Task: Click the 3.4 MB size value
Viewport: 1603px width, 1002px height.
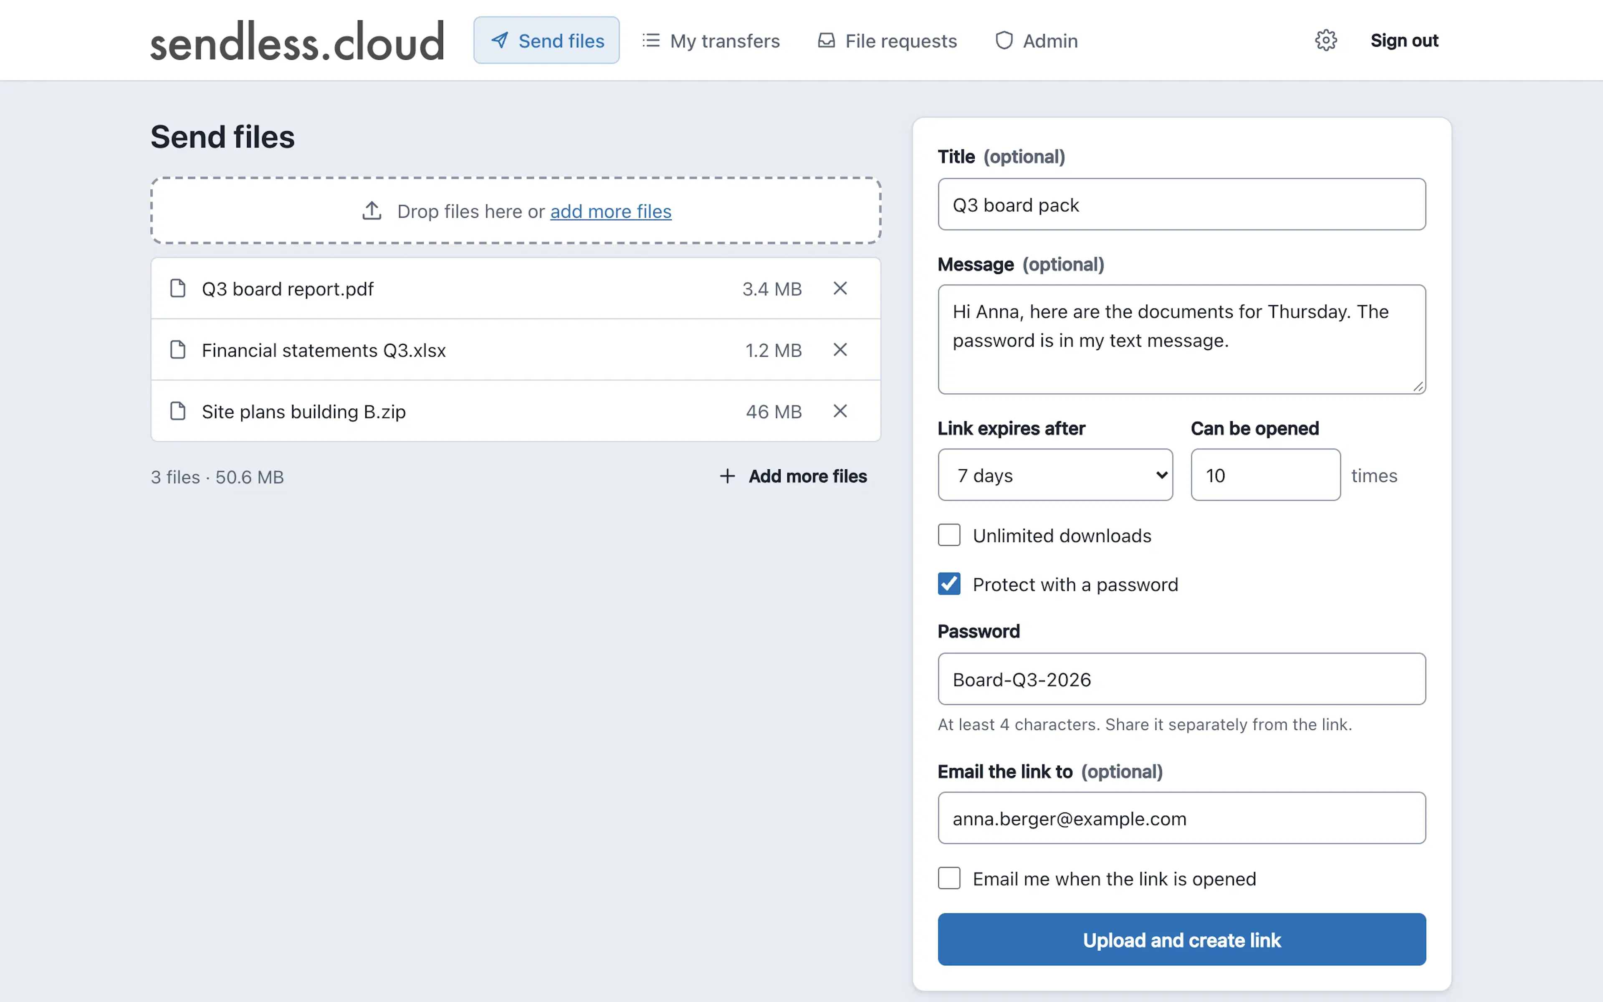Action: (x=772, y=289)
